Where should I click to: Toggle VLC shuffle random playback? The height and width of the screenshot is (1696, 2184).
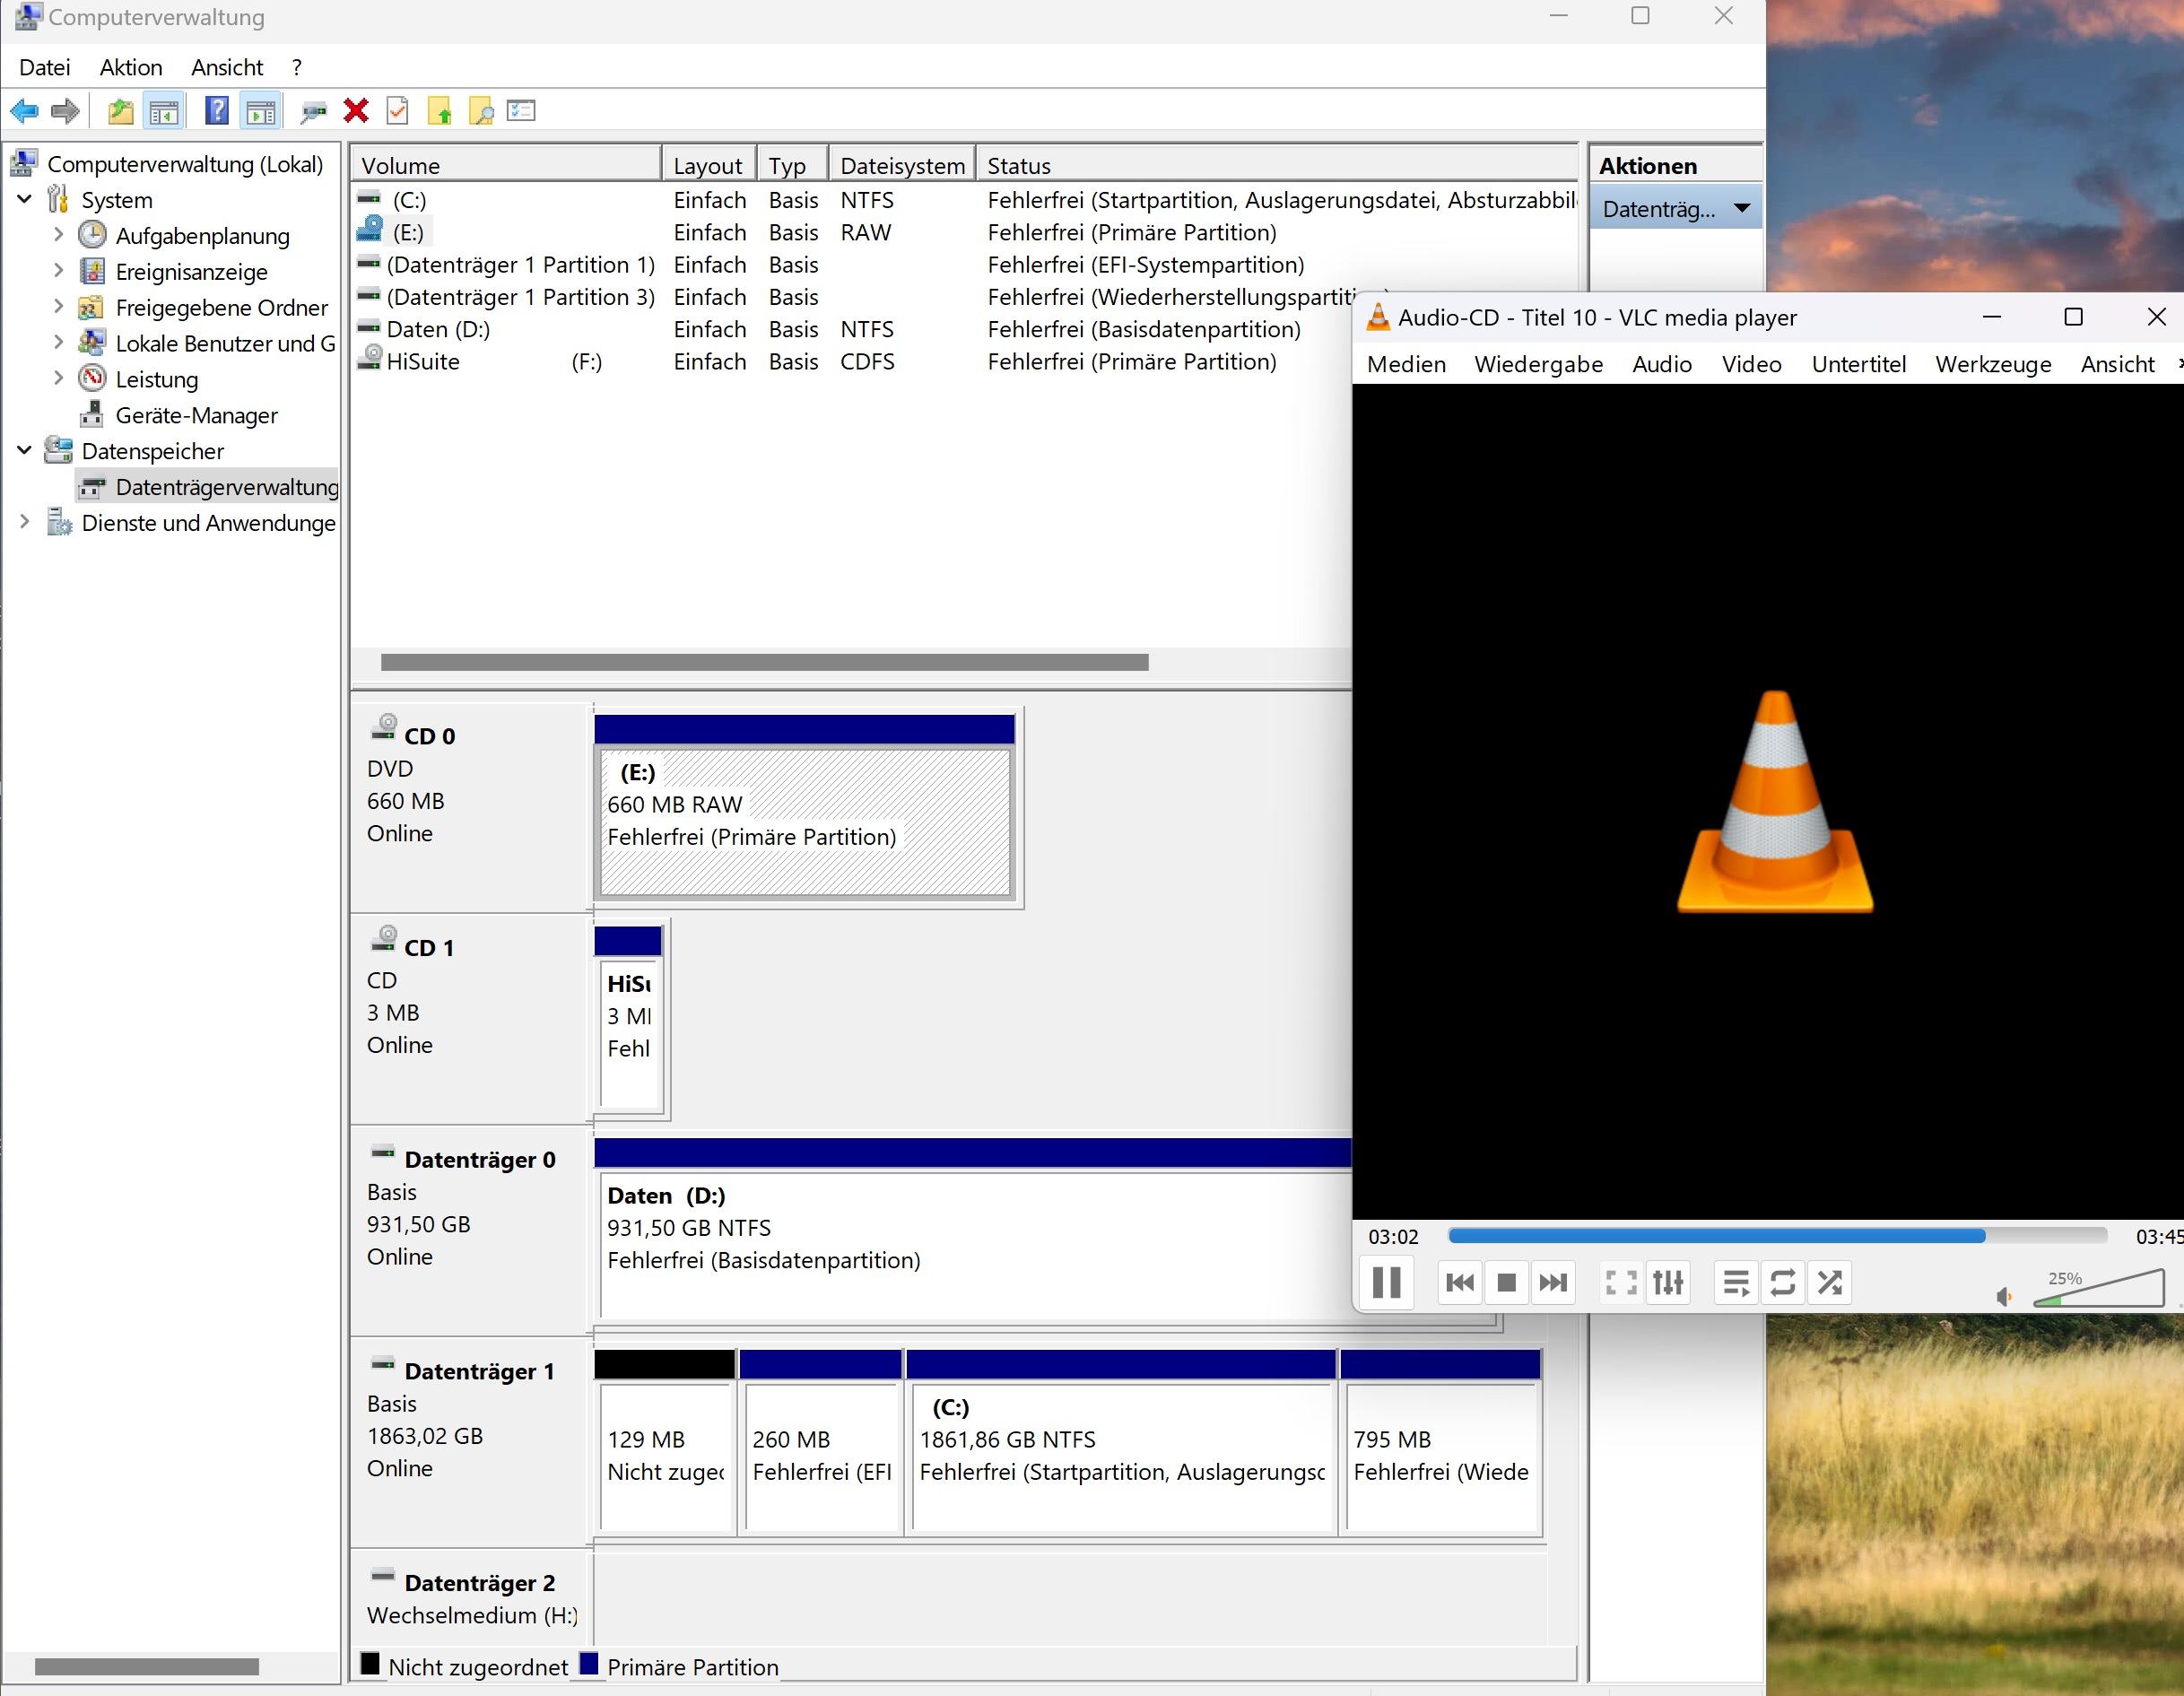pyautogui.click(x=1829, y=1282)
